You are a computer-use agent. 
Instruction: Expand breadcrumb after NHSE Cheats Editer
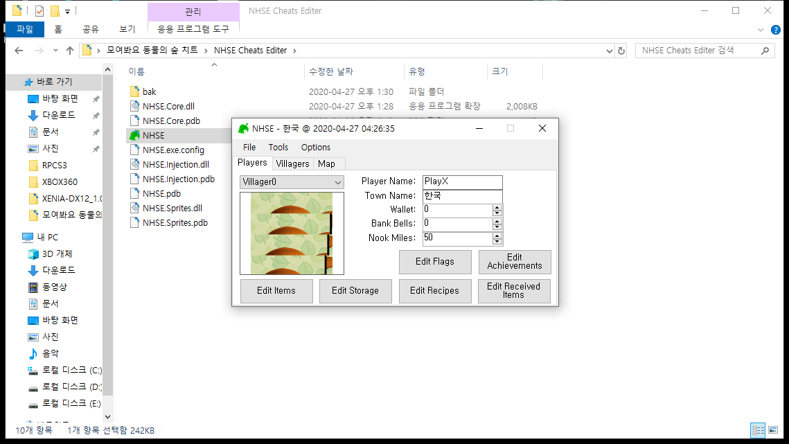[x=294, y=51]
